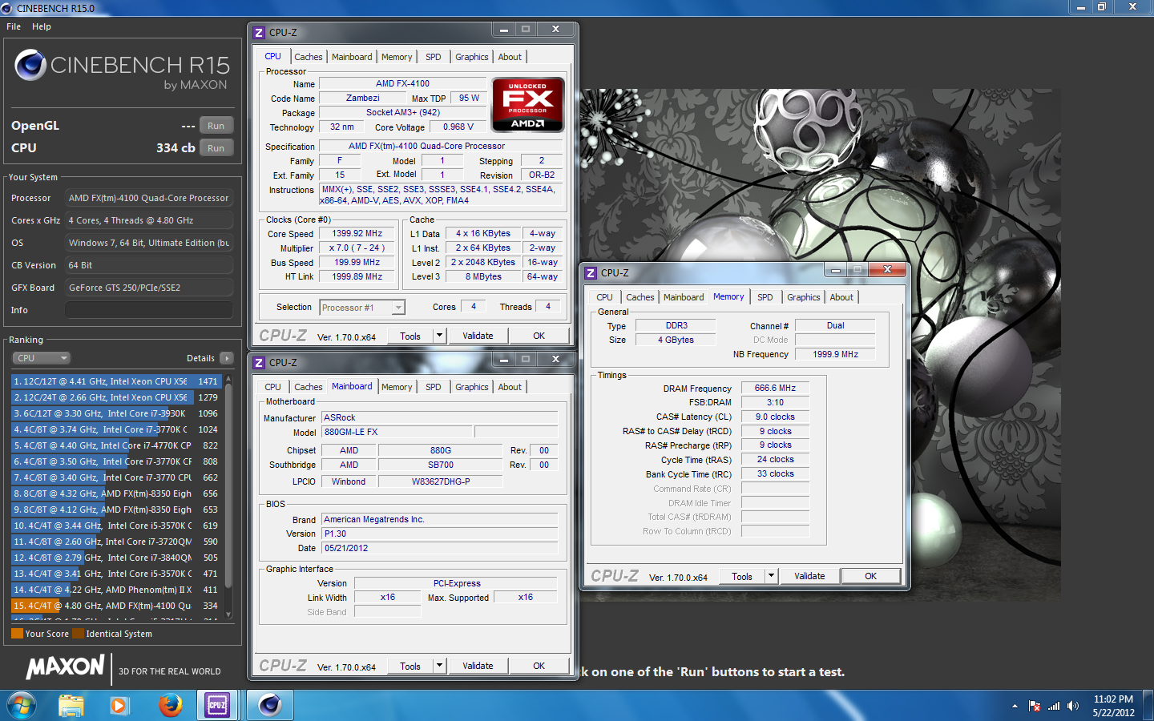This screenshot has height=721, width=1154.
Task: Click the Tools button in the Memory CPU-Z window
Action: 742,576
